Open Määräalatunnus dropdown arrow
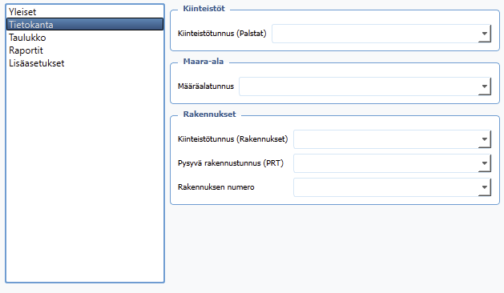Image resolution: width=504 pixels, height=293 pixels. [485, 86]
